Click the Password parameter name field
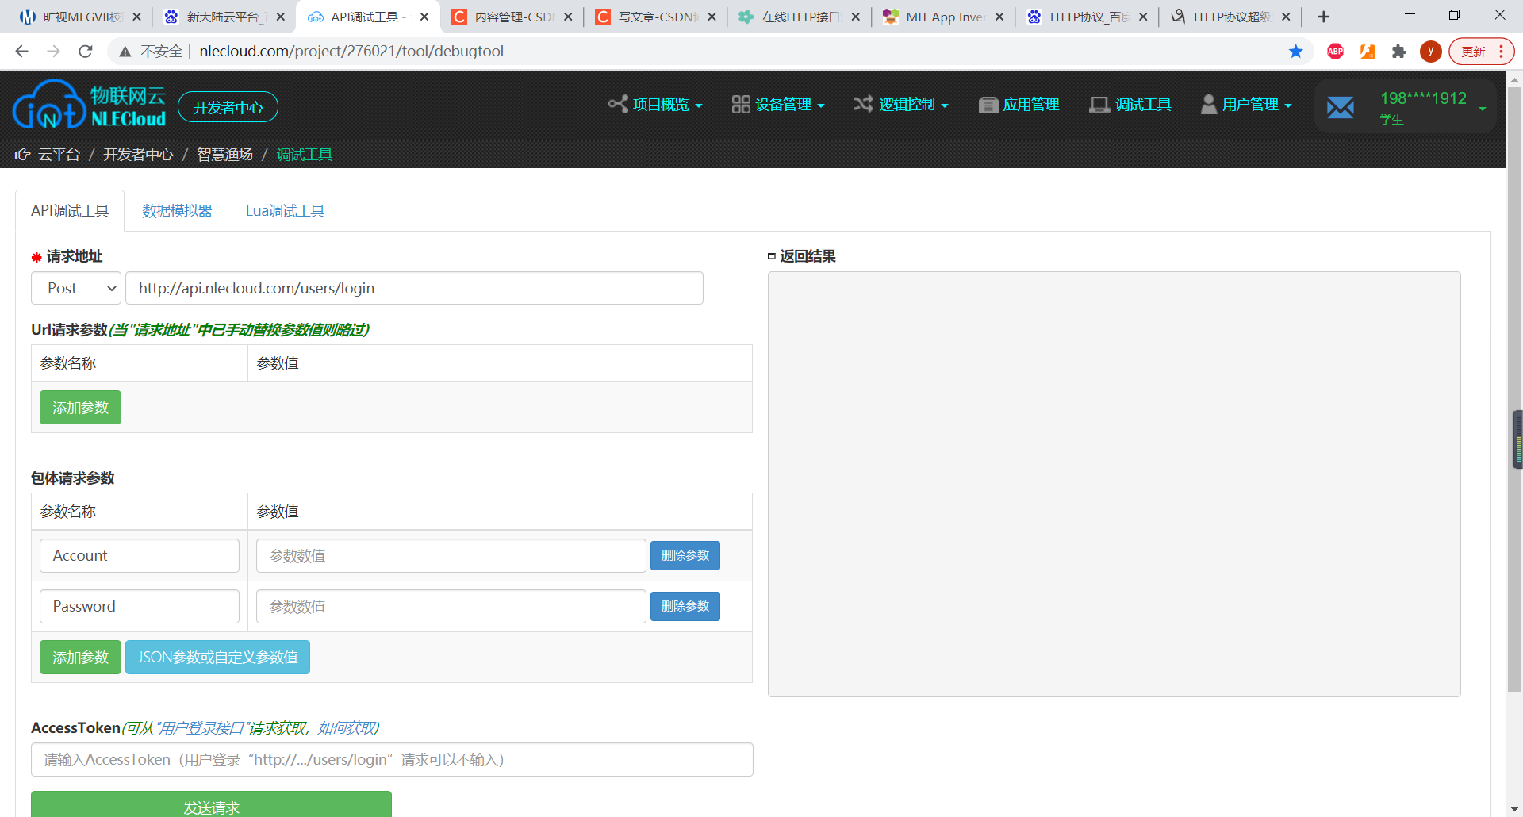Image resolution: width=1523 pixels, height=817 pixels. coord(140,607)
